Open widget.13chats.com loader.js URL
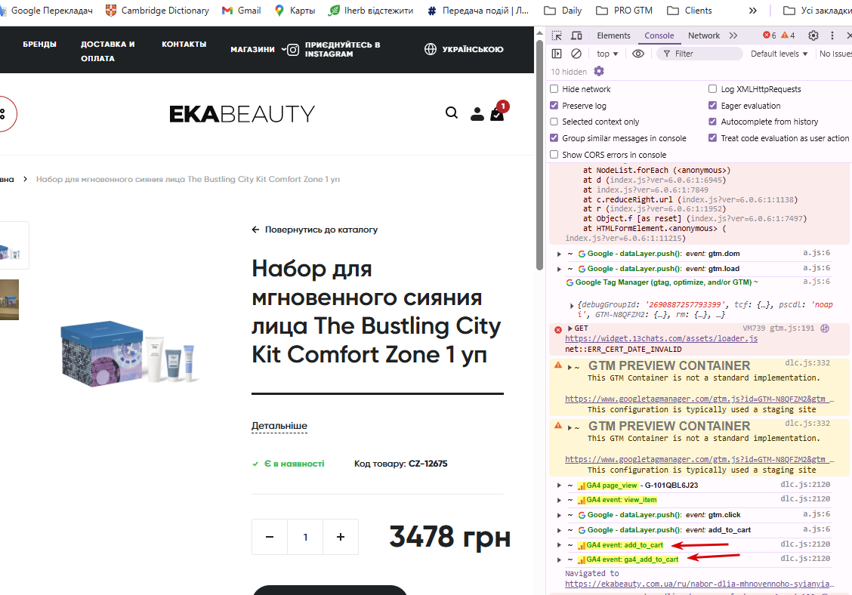Viewport: 852px width, 595px height. tap(661, 338)
